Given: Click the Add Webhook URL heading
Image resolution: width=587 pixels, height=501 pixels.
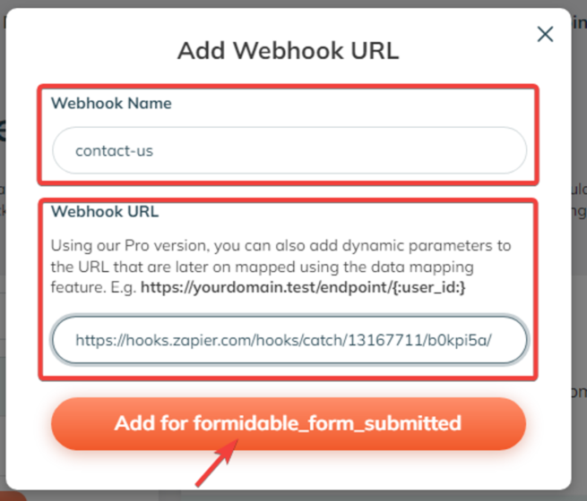Looking at the screenshot, I should point(288,50).
